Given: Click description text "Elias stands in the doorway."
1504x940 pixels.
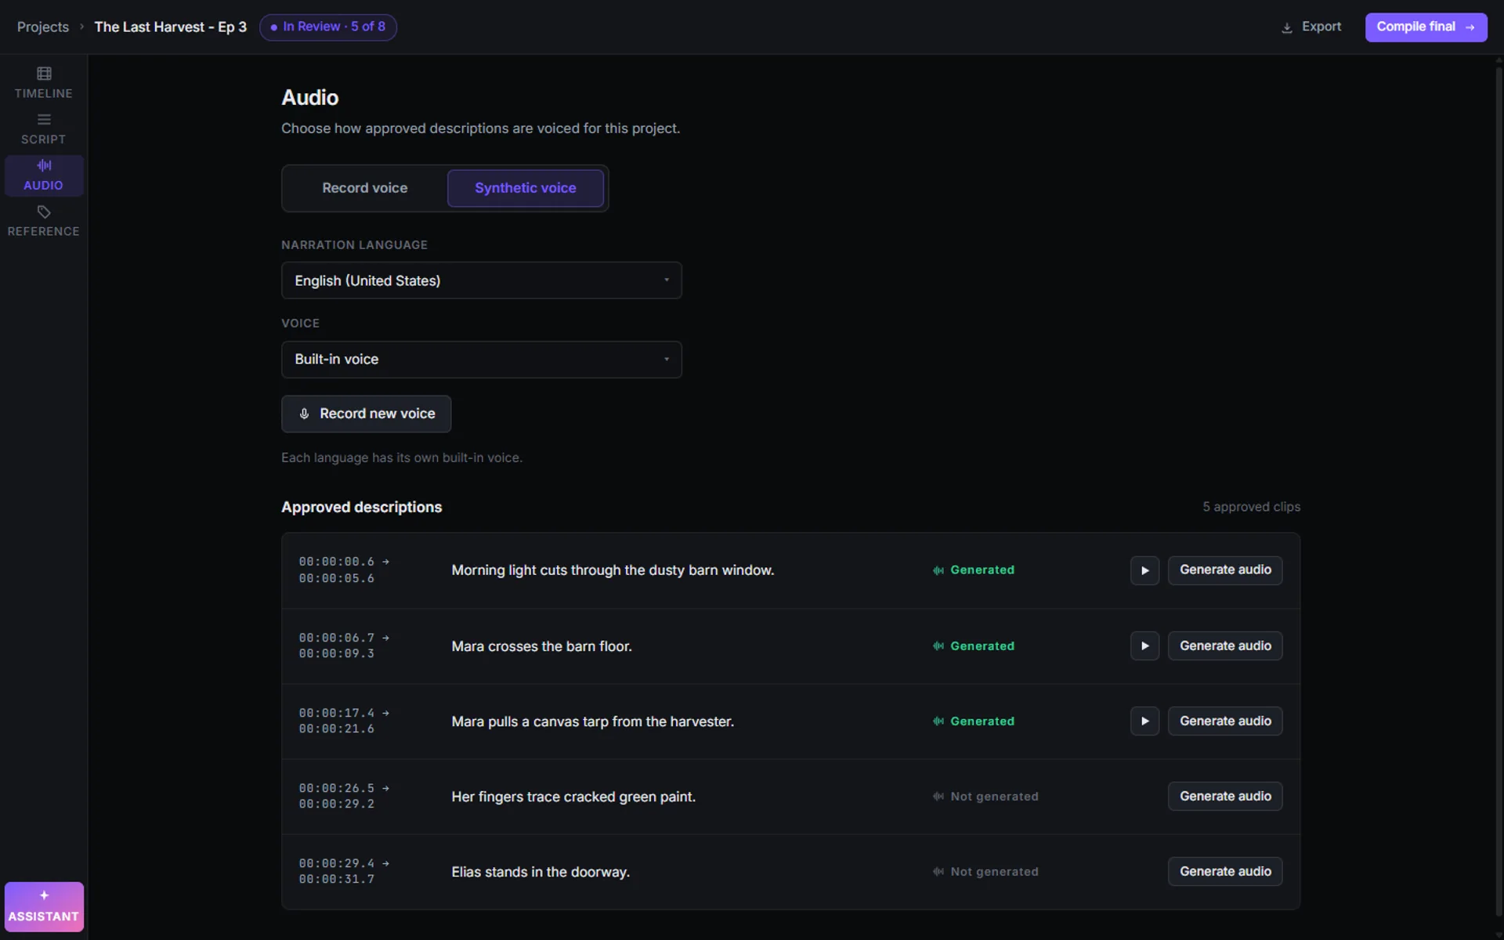Looking at the screenshot, I should [540, 872].
